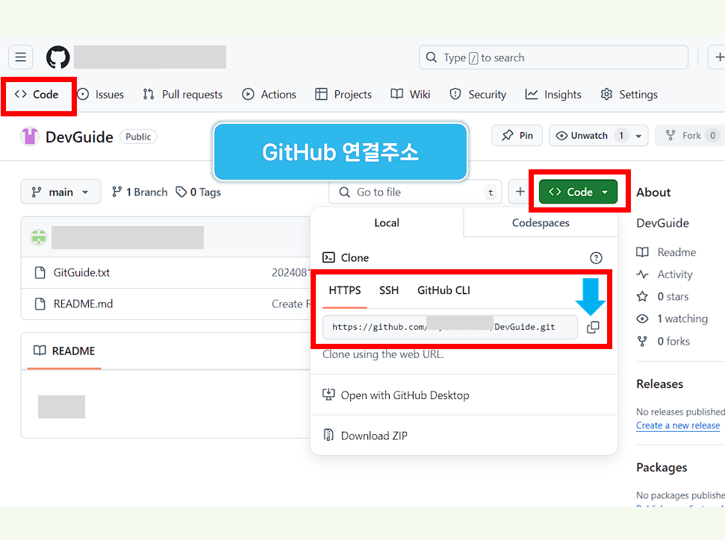Click the eye icon for 1 watching
Screen dimensions: 725x540
point(641,318)
